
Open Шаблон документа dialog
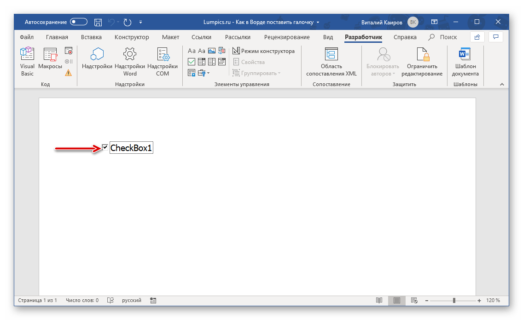click(465, 62)
